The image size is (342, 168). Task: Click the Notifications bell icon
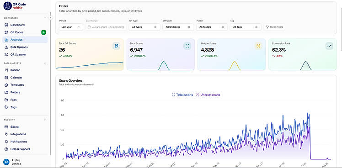pos(6,142)
